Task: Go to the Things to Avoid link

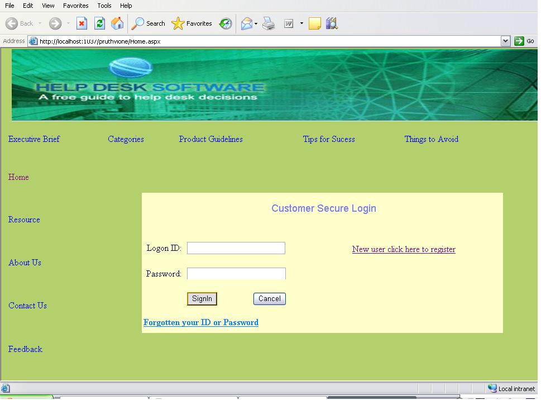Action: 431,139
